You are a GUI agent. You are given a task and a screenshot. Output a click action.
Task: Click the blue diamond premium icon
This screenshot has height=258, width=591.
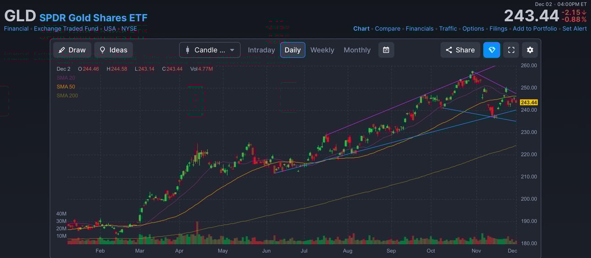(x=492, y=50)
